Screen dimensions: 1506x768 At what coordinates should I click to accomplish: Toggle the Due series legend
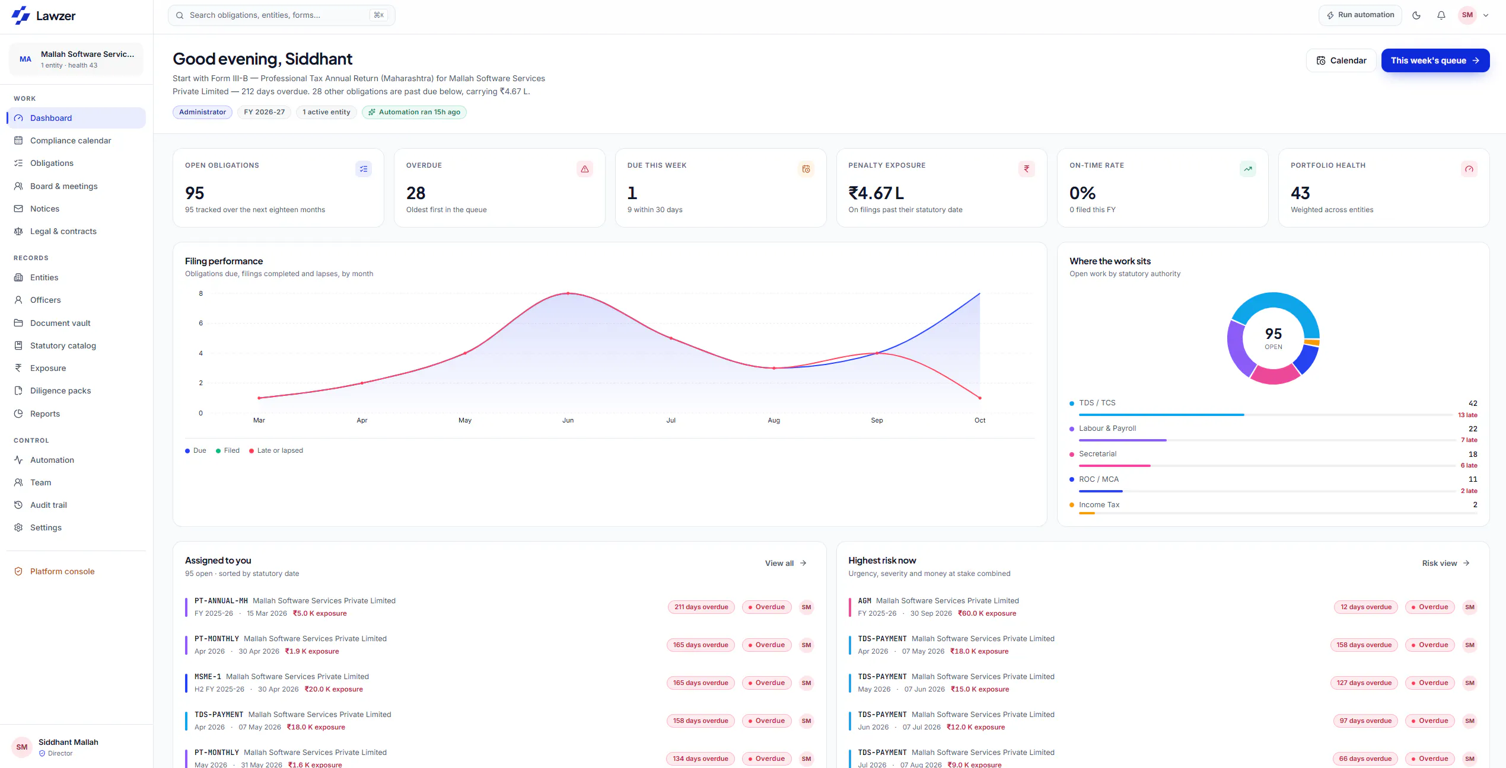click(196, 450)
